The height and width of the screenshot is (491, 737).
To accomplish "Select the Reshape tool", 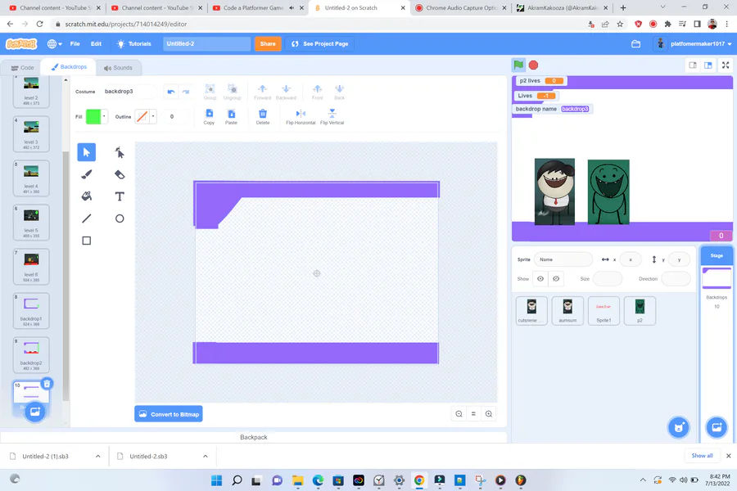I will (x=120, y=152).
